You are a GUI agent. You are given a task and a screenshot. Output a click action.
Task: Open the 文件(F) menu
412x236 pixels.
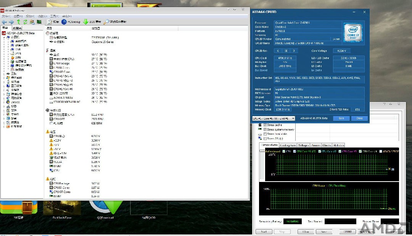tap(6, 16)
